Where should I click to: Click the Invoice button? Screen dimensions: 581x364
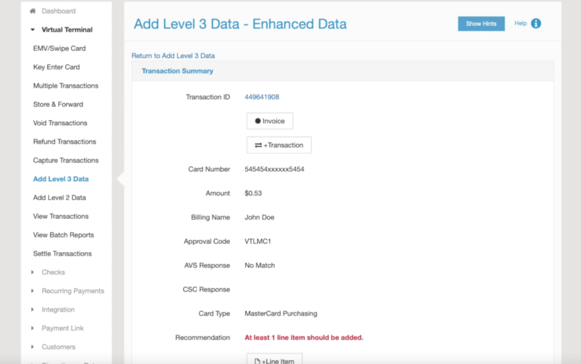[x=270, y=121]
